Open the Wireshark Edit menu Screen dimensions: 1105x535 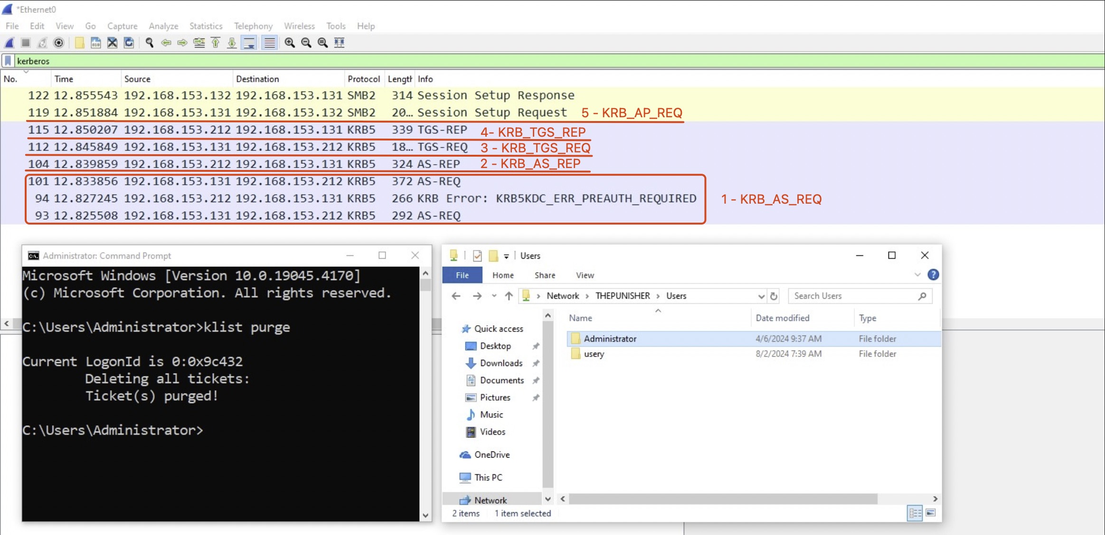pos(37,26)
